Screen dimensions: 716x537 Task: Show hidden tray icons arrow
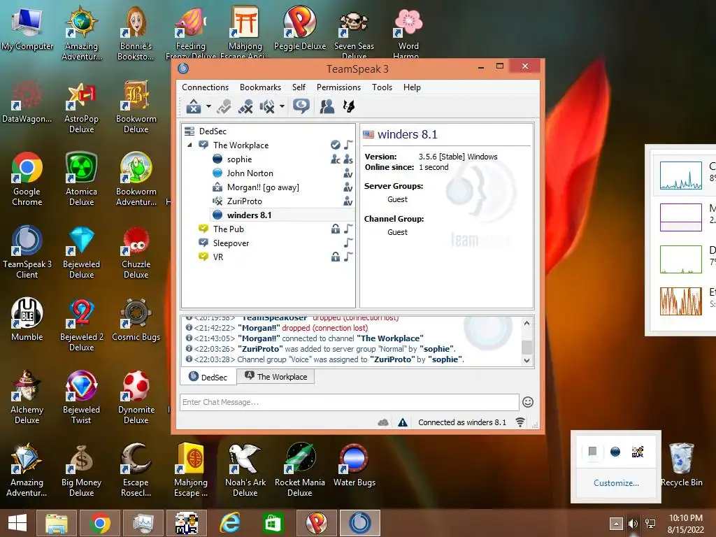click(x=616, y=523)
